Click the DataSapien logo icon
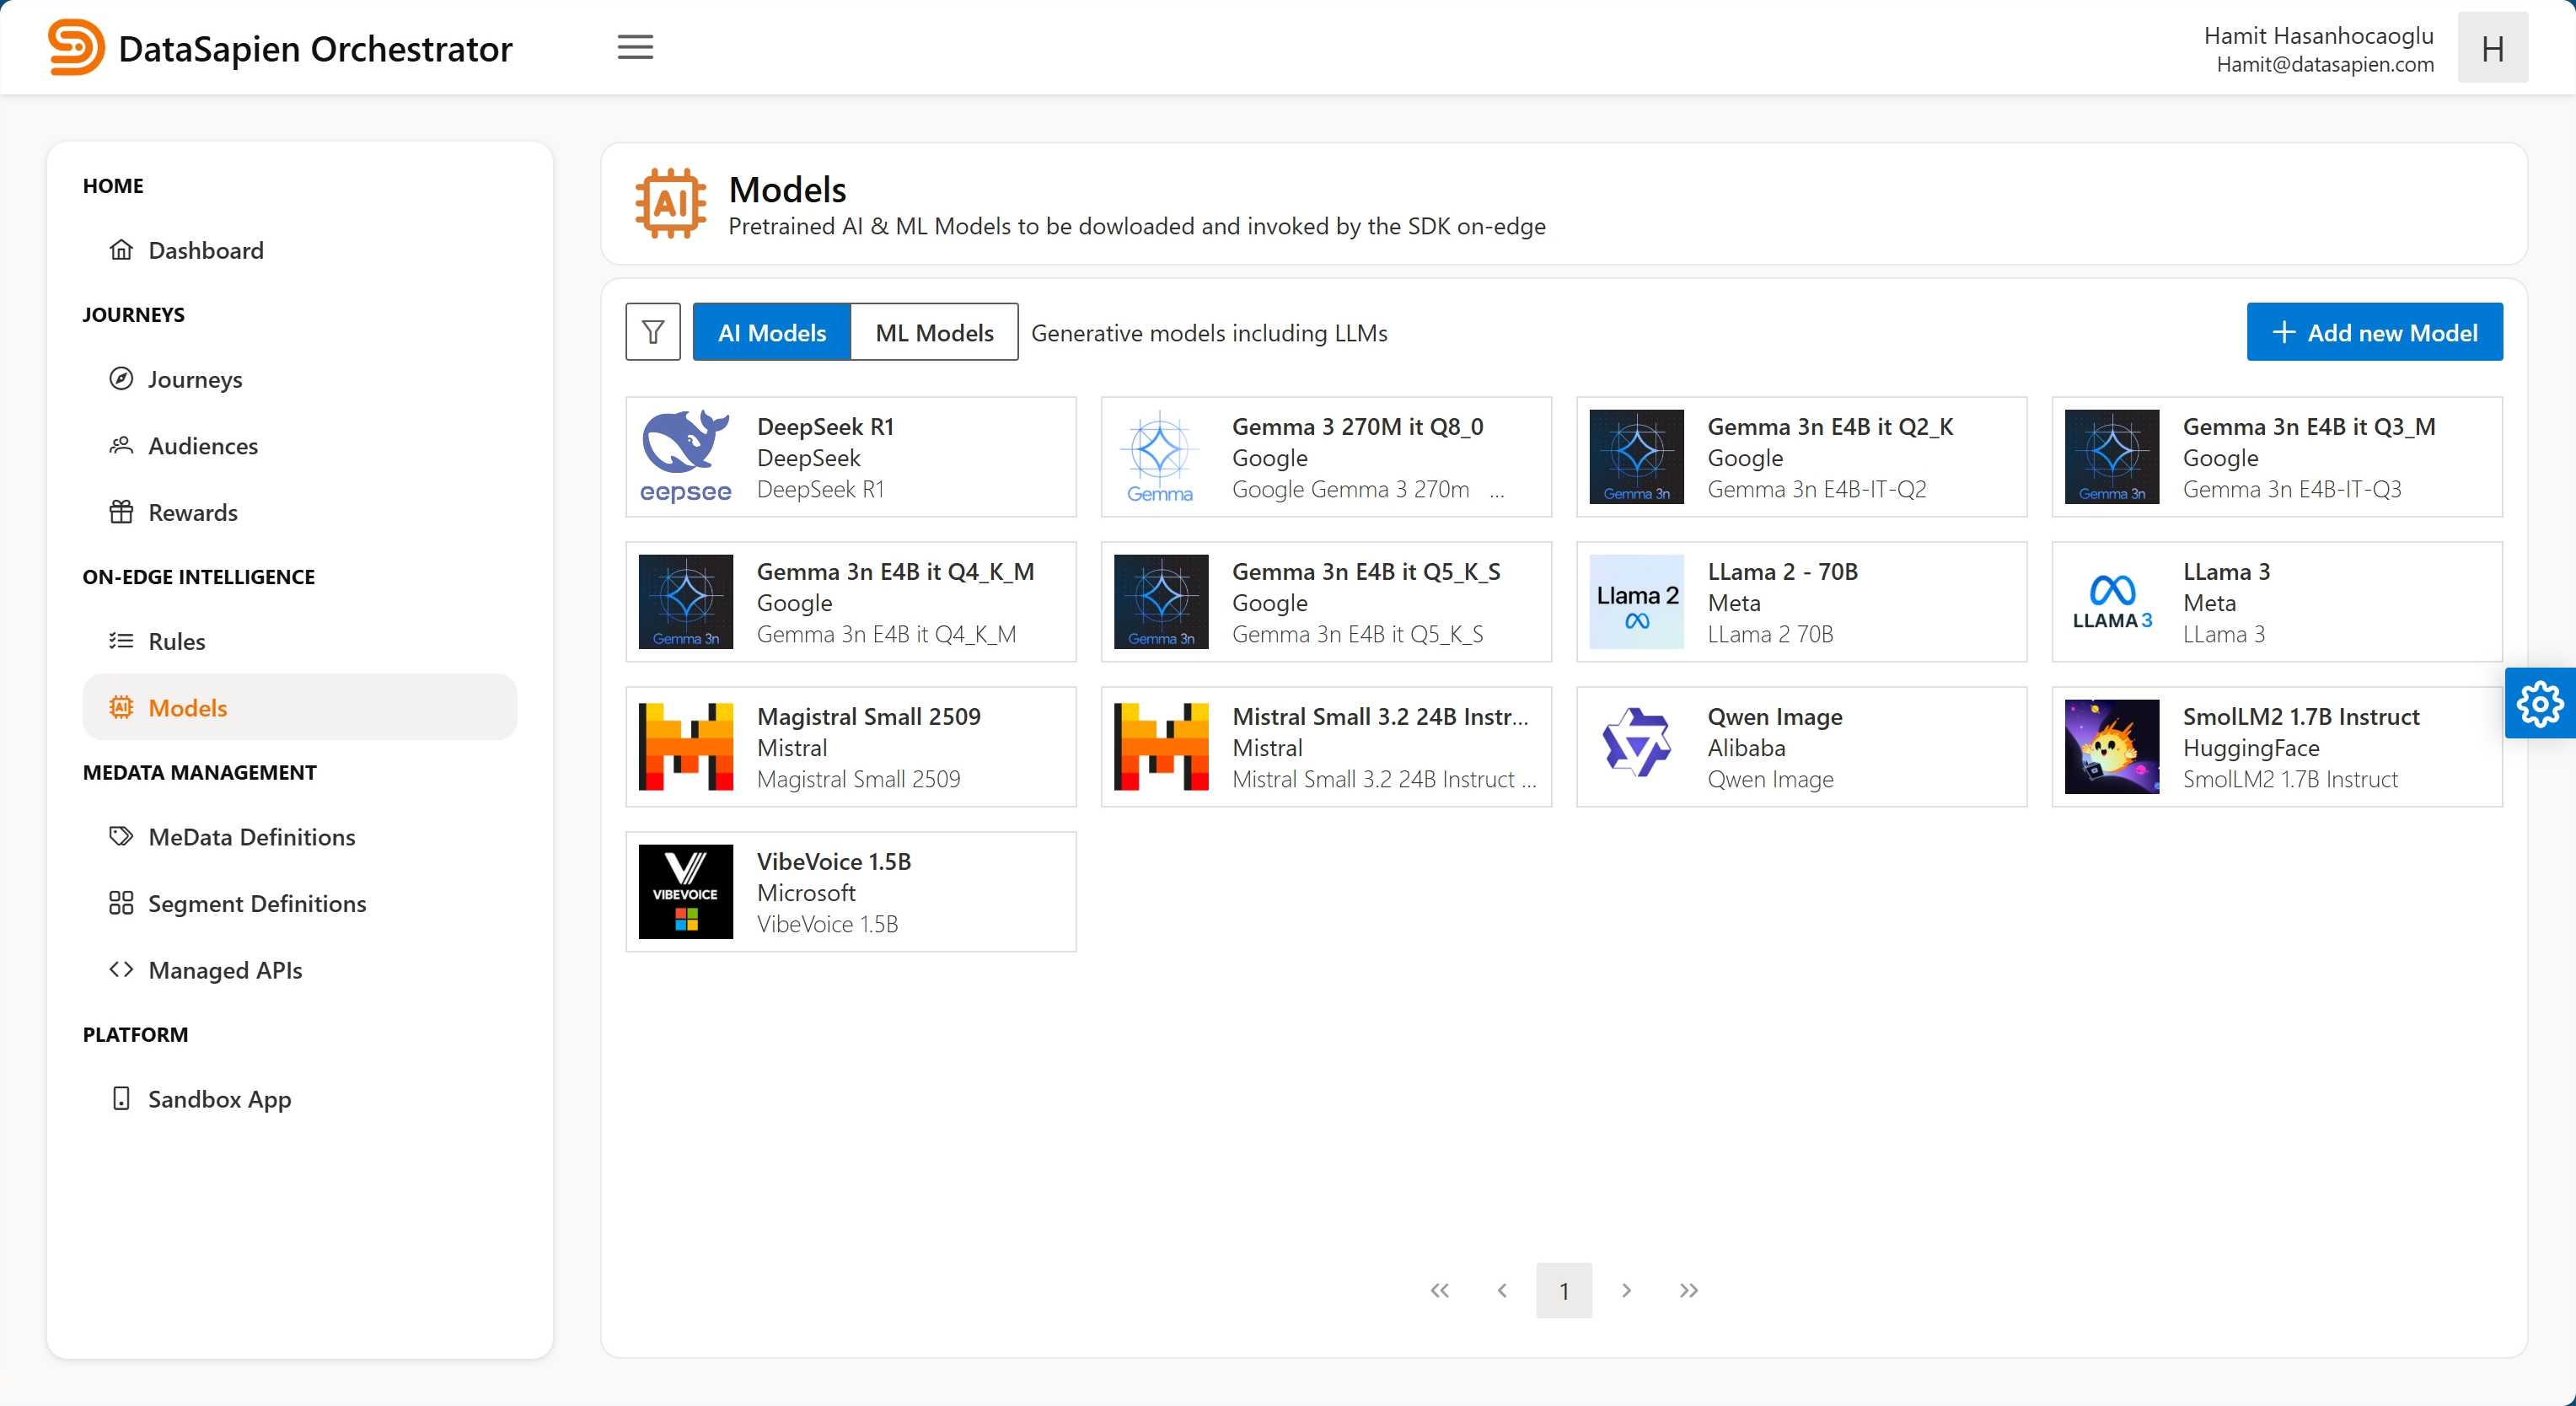 [76, 47]
